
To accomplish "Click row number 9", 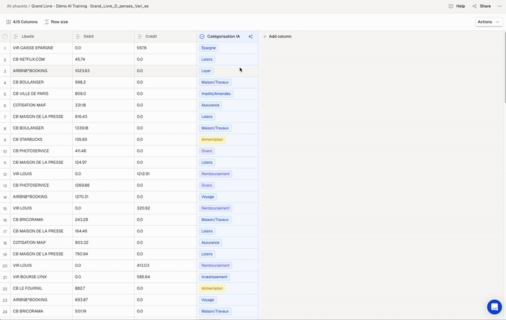I will pyautogui.click(x=5, y=140).
